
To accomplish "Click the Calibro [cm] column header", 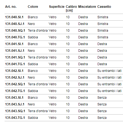I will pos(71,9).
